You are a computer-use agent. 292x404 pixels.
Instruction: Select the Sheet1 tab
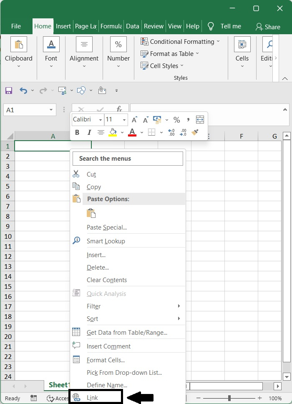click(x=59, y=385)
